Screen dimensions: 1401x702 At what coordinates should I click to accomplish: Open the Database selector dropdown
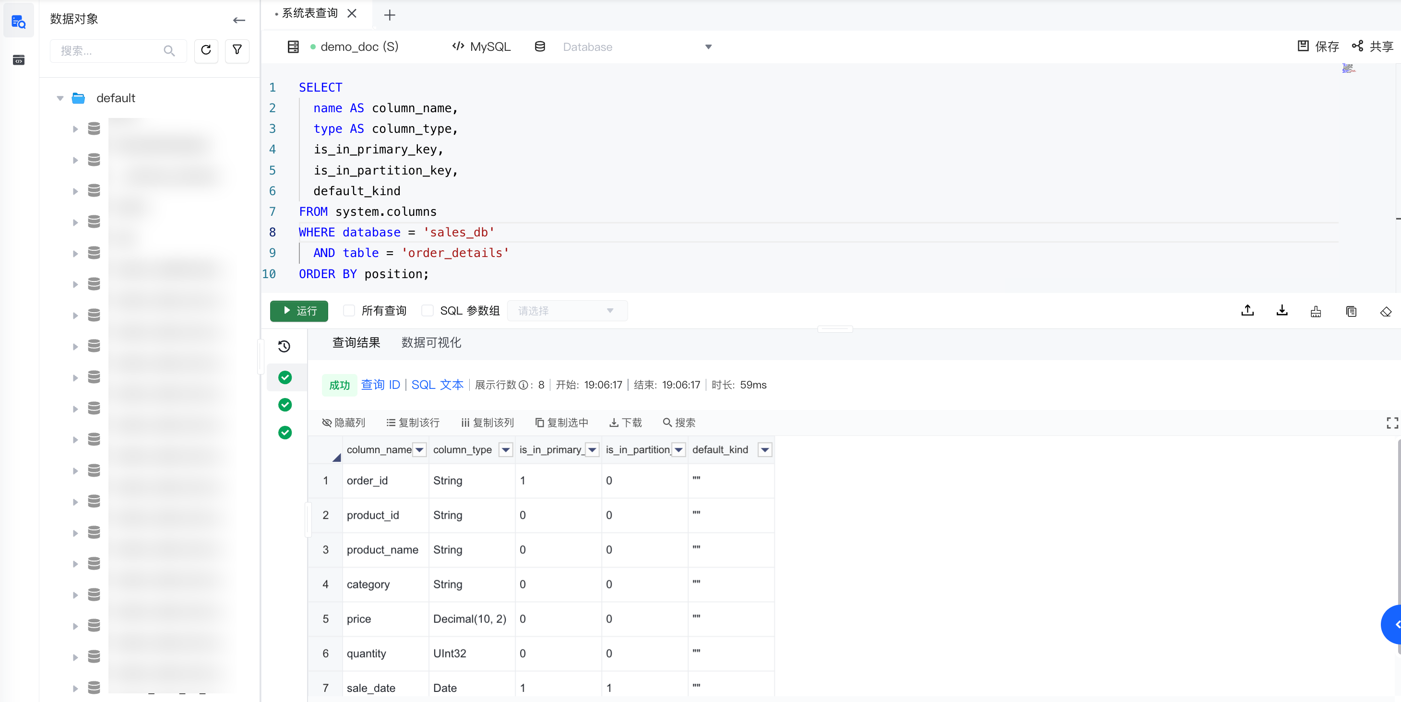[636, 47]
